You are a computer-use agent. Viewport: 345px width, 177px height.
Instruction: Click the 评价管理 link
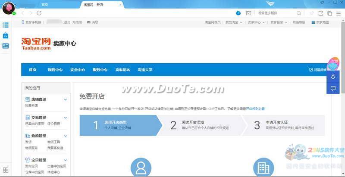(x=53, y=124)
